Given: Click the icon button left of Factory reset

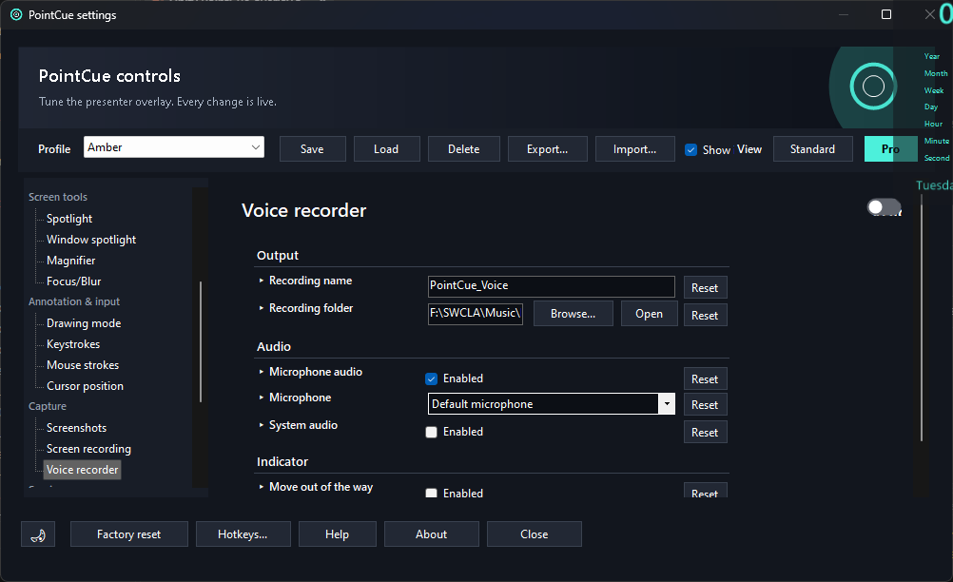Looking at the screenshot, I should (38, 534).
